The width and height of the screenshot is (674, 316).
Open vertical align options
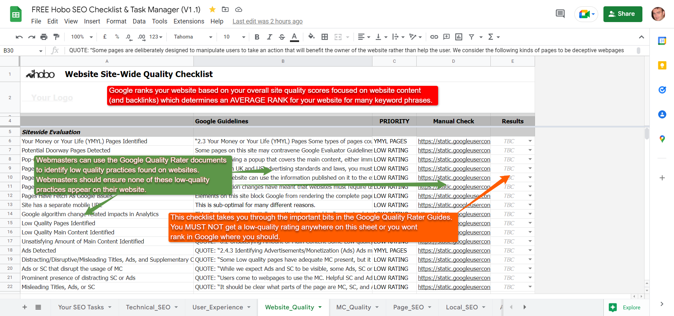pyautogui.click(x=381, y=37)
